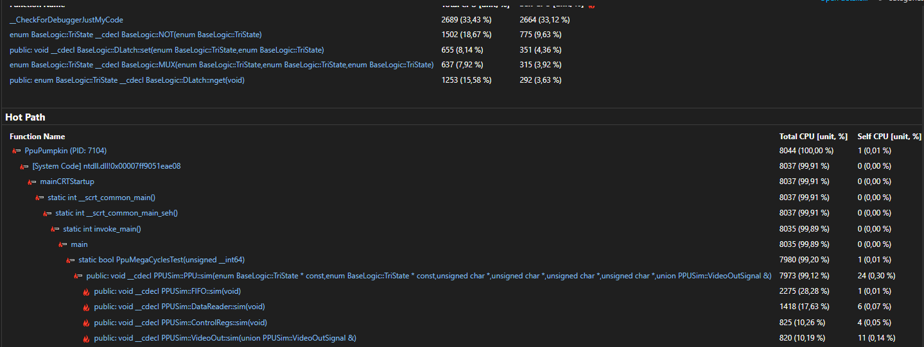Viewport: 924px width, 347px height.
Task: Click self CPU value 11 (0,14 %)
Action: point(876,338)
